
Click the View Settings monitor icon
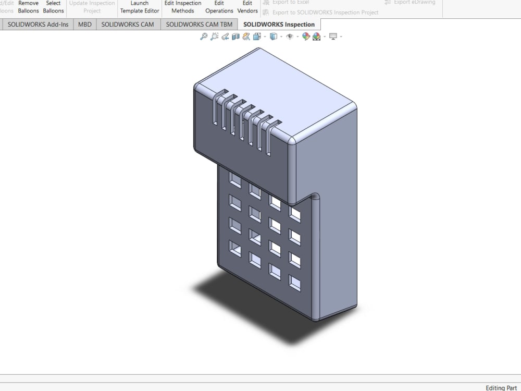point(332,36)
